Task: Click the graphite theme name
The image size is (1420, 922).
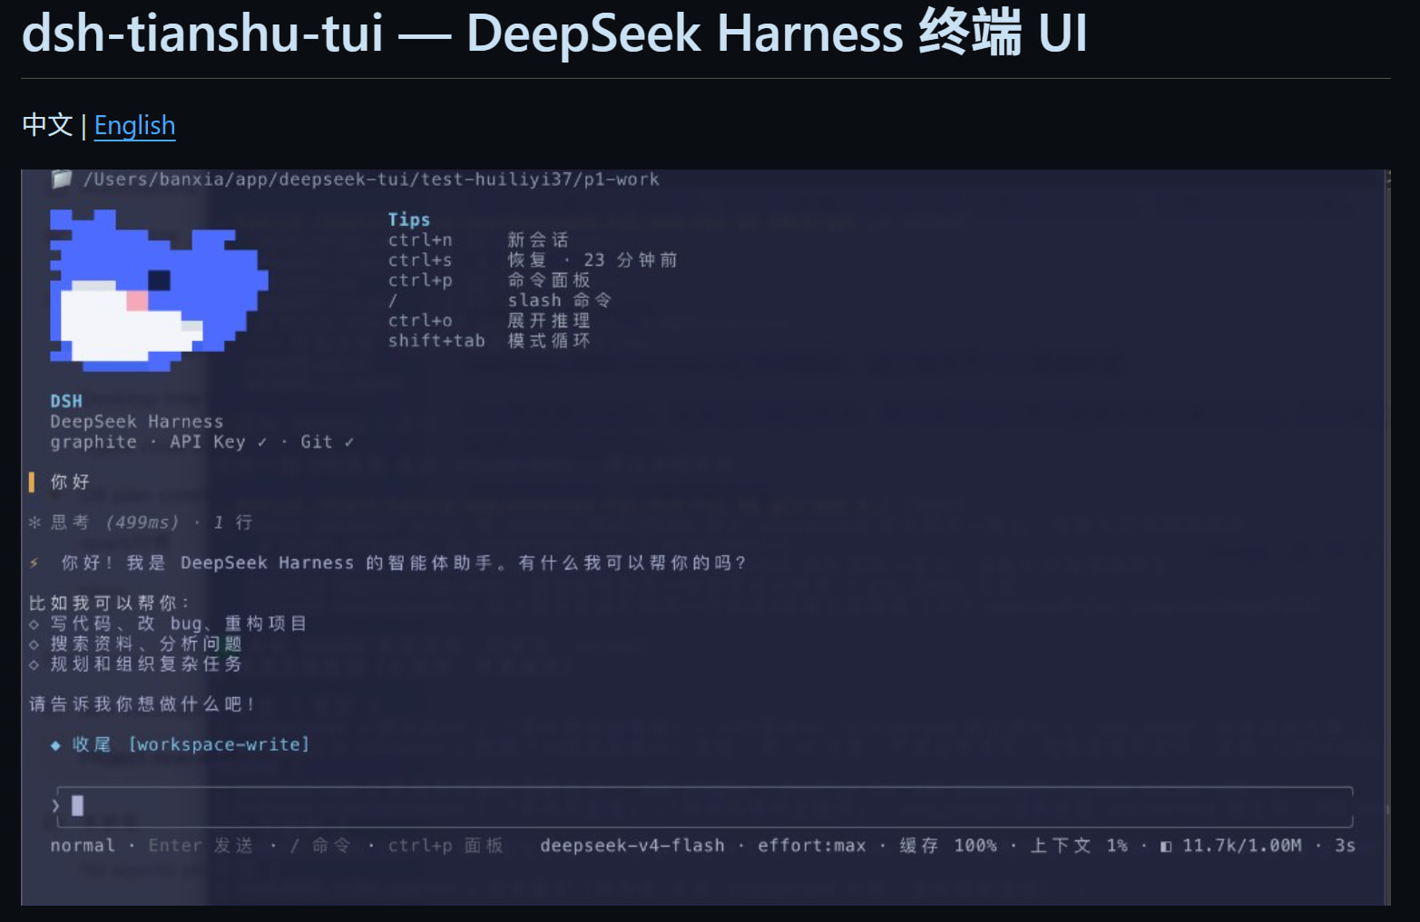Action: pos(93,442)
